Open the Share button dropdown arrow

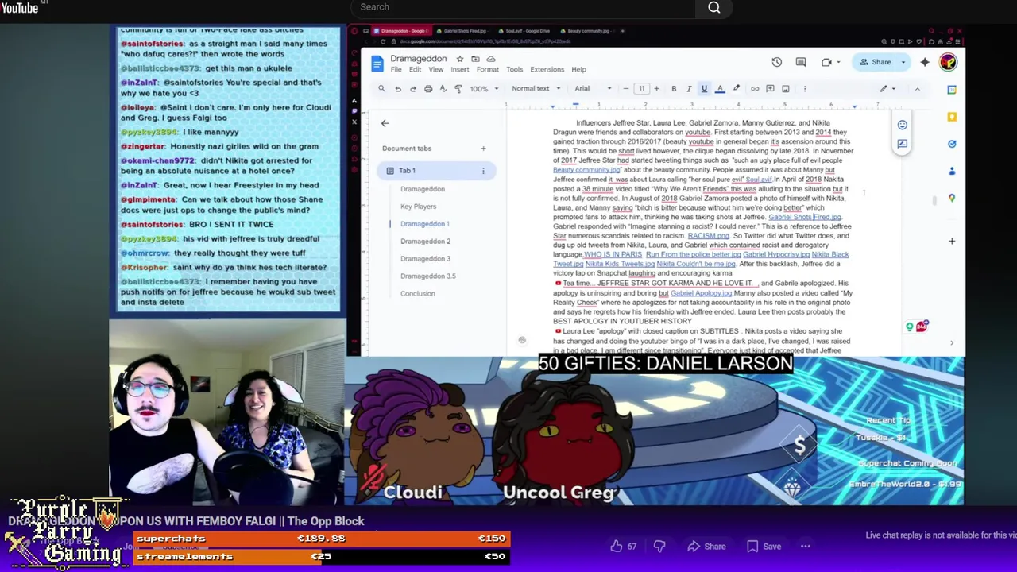click(902, 62)
